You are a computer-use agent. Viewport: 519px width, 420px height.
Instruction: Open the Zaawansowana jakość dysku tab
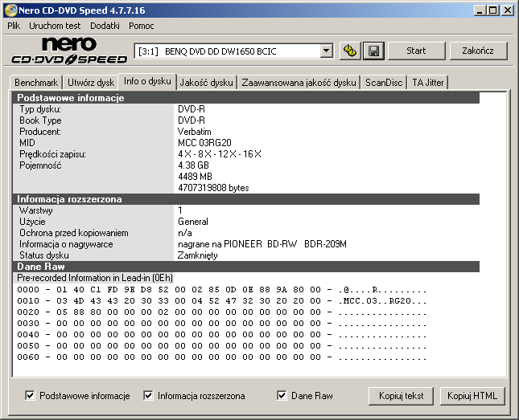coord(299,82)
